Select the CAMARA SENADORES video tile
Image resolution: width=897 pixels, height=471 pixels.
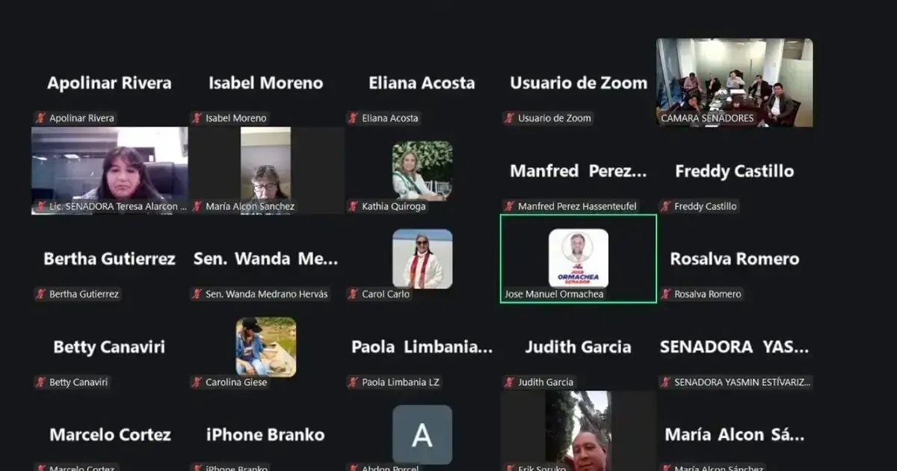coord(733,82)
